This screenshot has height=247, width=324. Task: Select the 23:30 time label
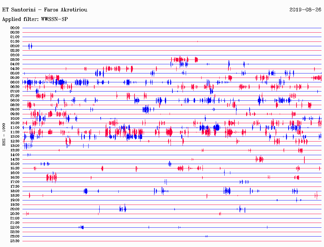point(15,241)
